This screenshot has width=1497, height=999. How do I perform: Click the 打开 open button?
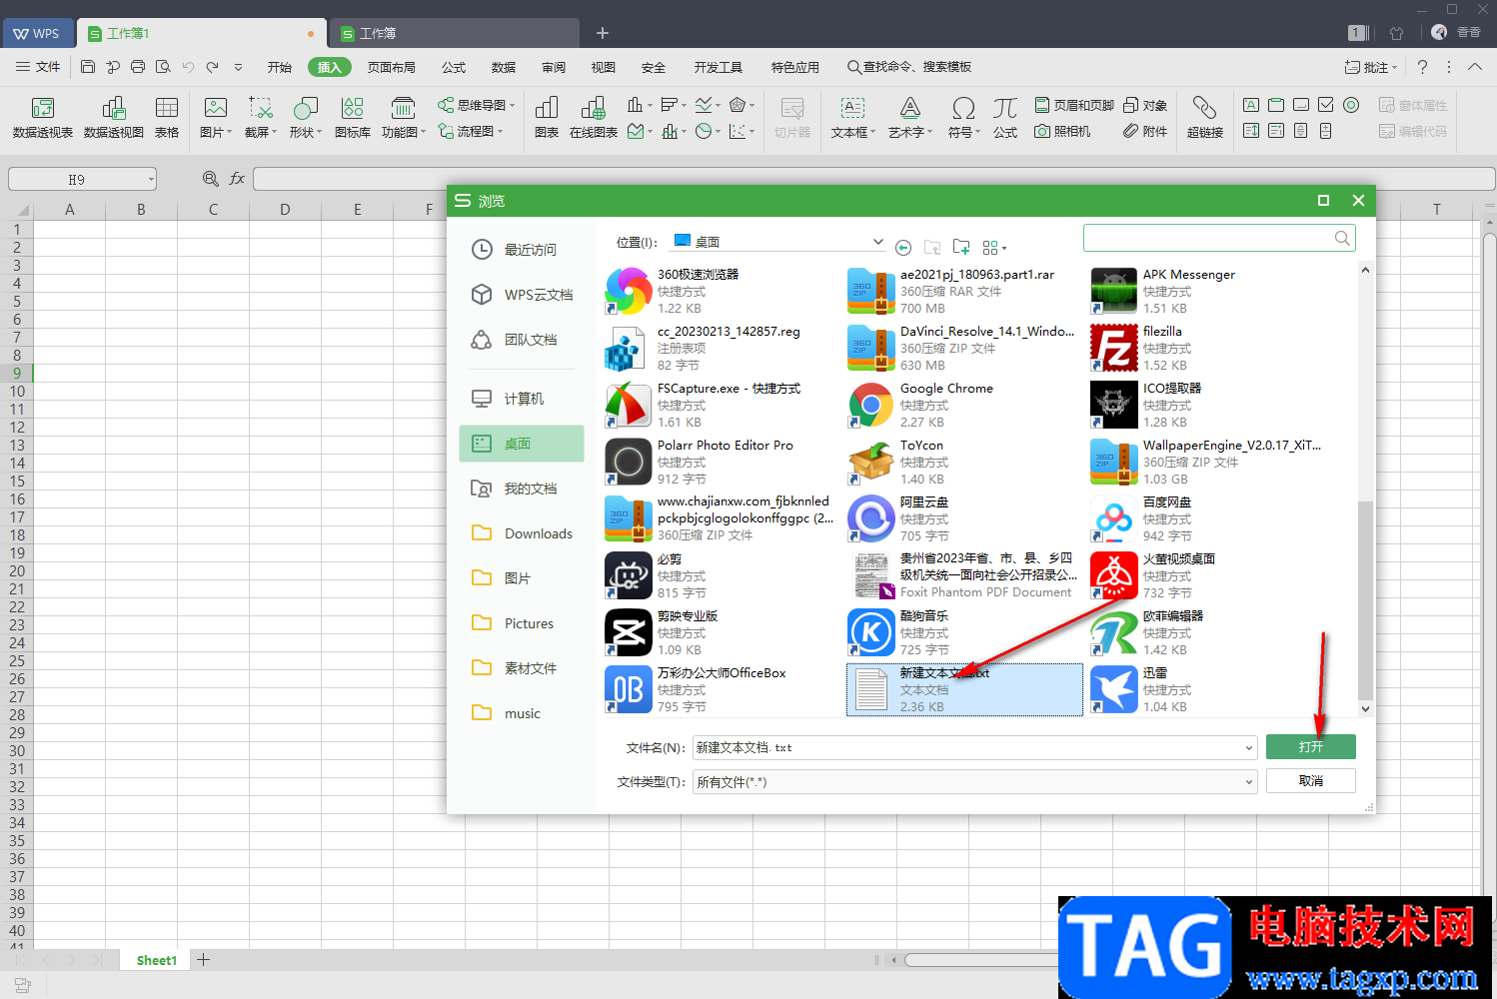1310,747
